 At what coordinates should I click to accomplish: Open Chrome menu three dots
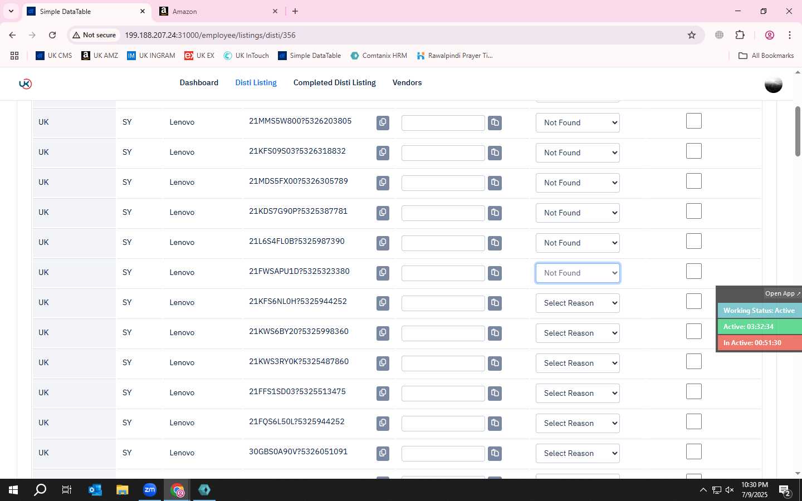coord(790,35)
